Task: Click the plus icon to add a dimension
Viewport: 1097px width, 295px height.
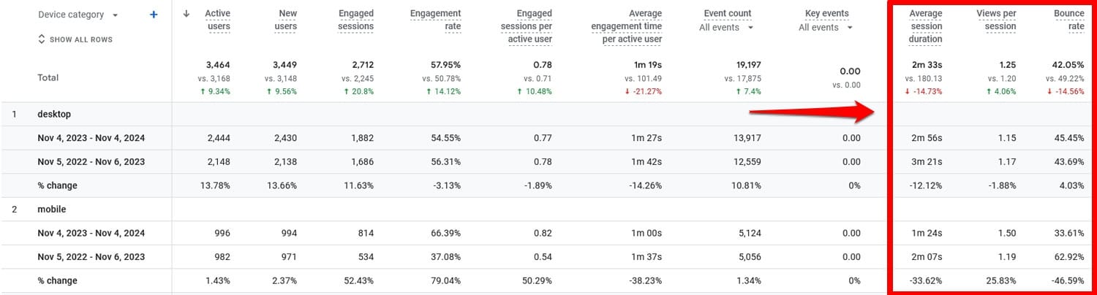Action: click(x=154, y=15)
